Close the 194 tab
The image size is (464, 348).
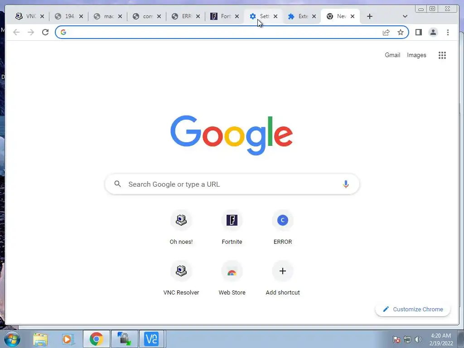click(81, 16)
